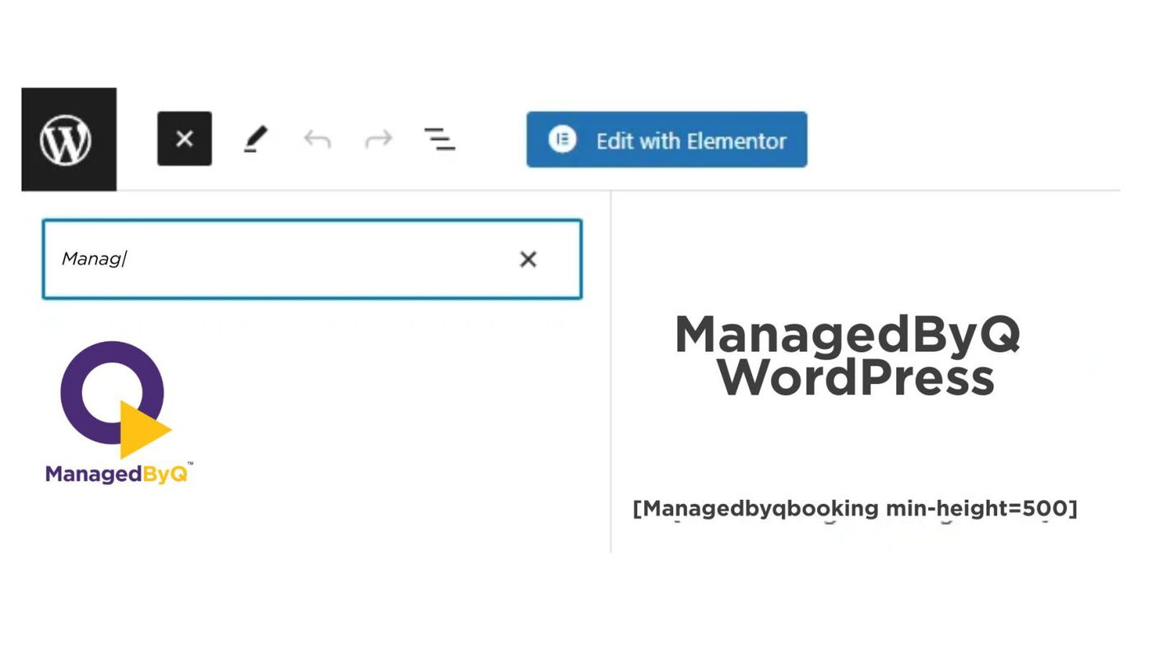Focus the block search field containing 'Manag'
Image resolution: width=1152 pixels, height=647 pixels.
tap(312, 259)
